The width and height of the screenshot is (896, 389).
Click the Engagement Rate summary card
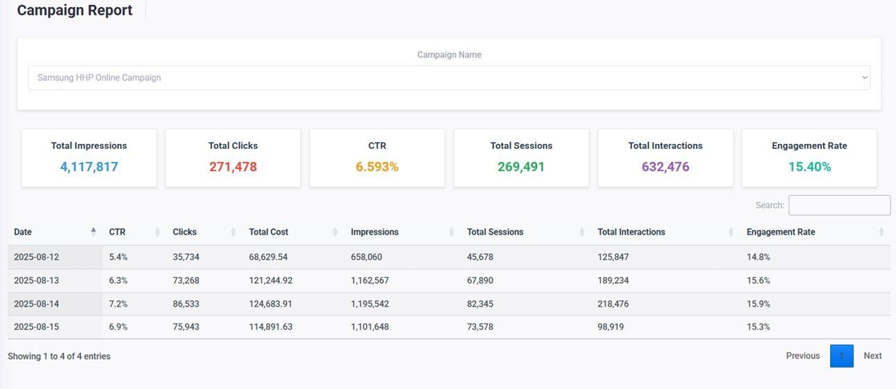point(809,157)
